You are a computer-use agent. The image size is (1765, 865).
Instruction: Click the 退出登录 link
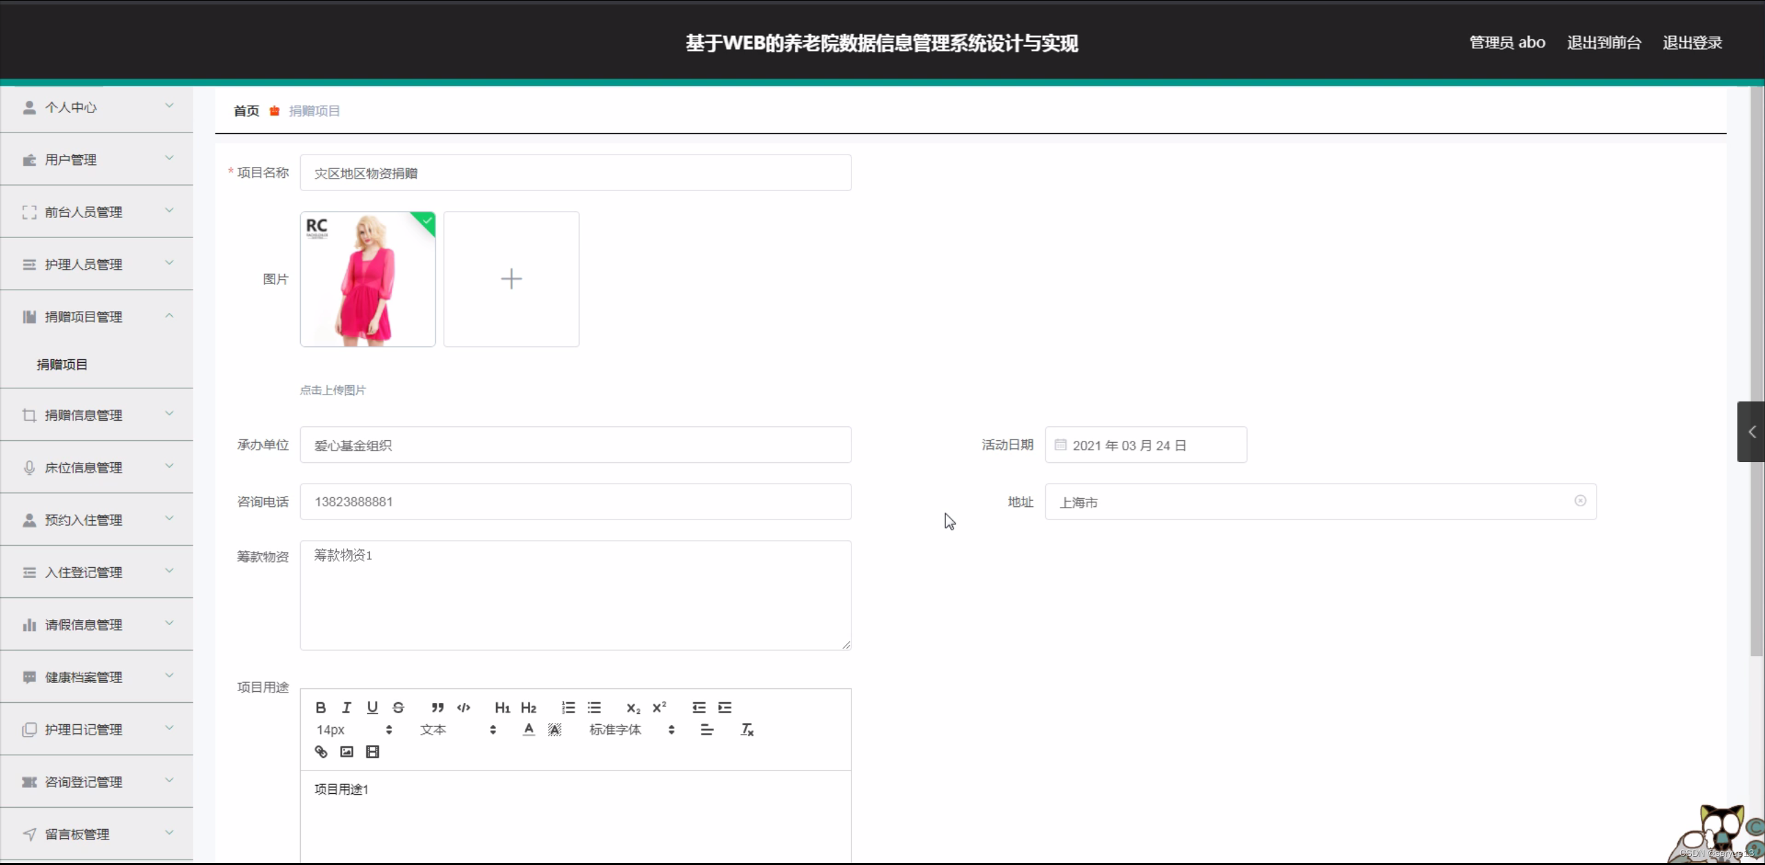(1692, 43)
